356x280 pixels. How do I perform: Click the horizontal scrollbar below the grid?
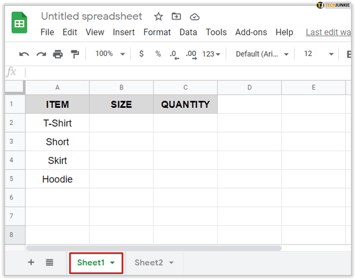154,248
